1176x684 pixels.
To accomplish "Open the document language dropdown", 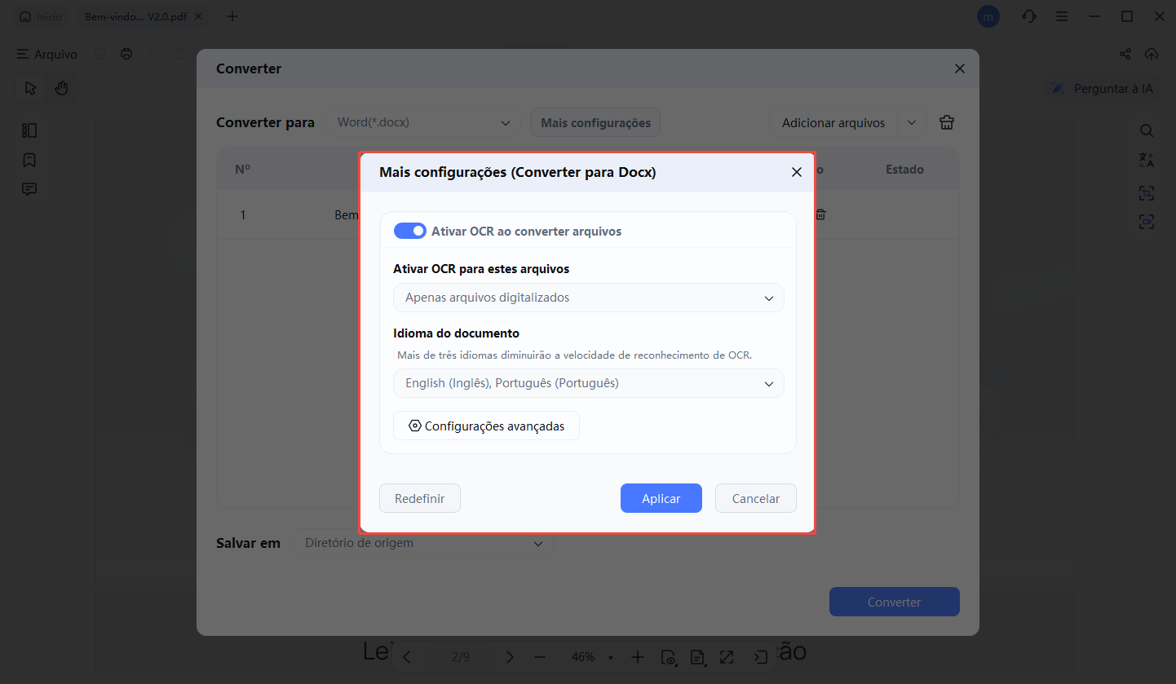I will point(588,383).
